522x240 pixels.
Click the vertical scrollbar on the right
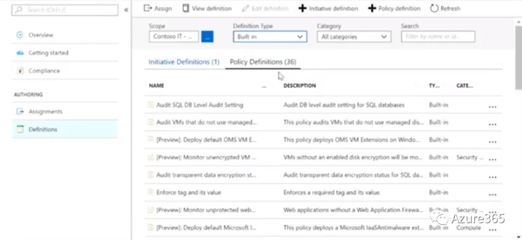[518, 68]
